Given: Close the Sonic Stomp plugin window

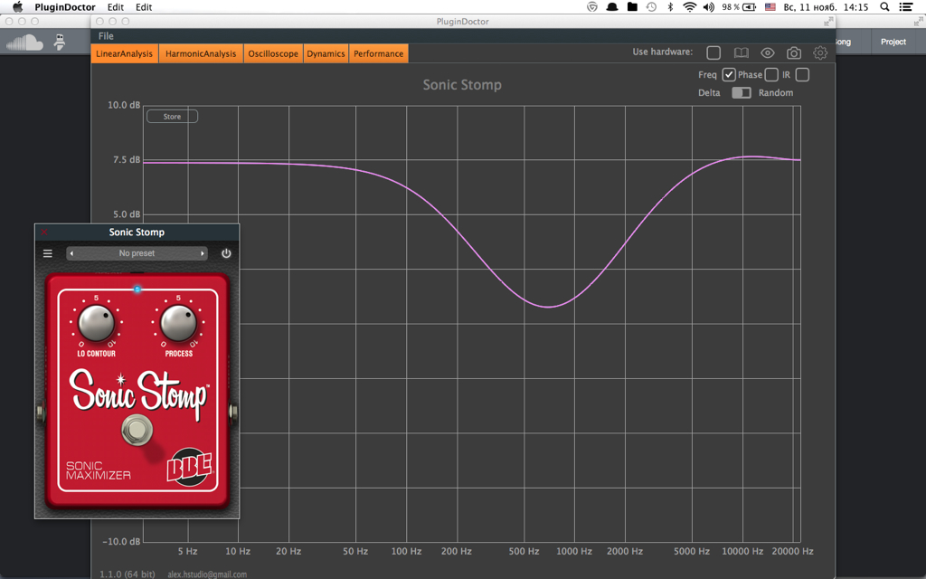Looking at the screenshot, I should (x=43, y=233).
